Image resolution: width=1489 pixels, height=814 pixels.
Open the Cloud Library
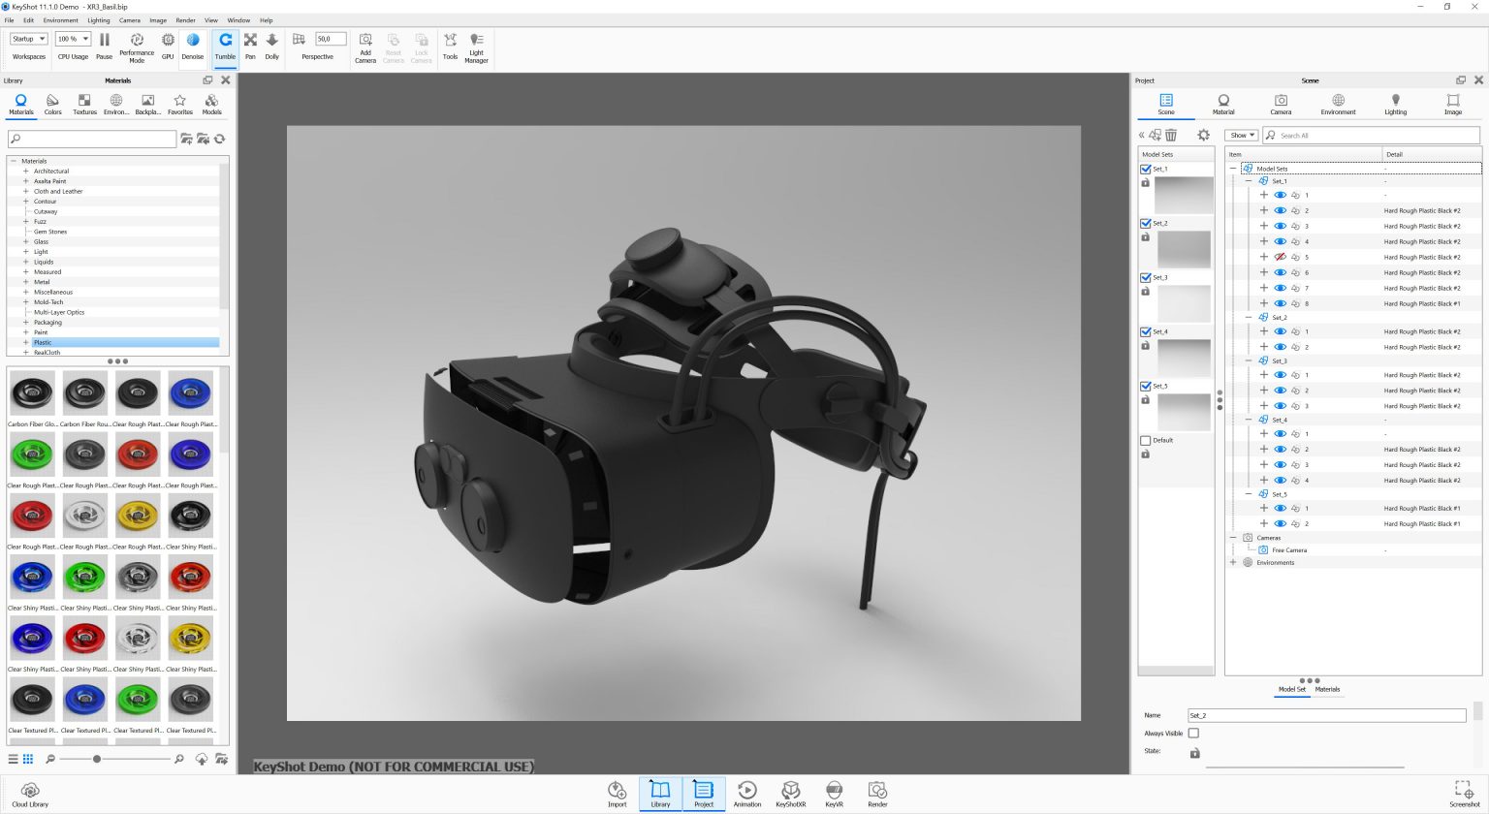pos(30,792)
